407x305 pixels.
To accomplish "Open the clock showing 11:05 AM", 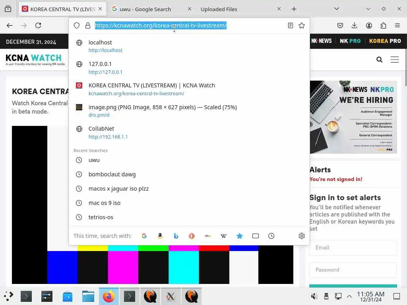I will (370, 296).
